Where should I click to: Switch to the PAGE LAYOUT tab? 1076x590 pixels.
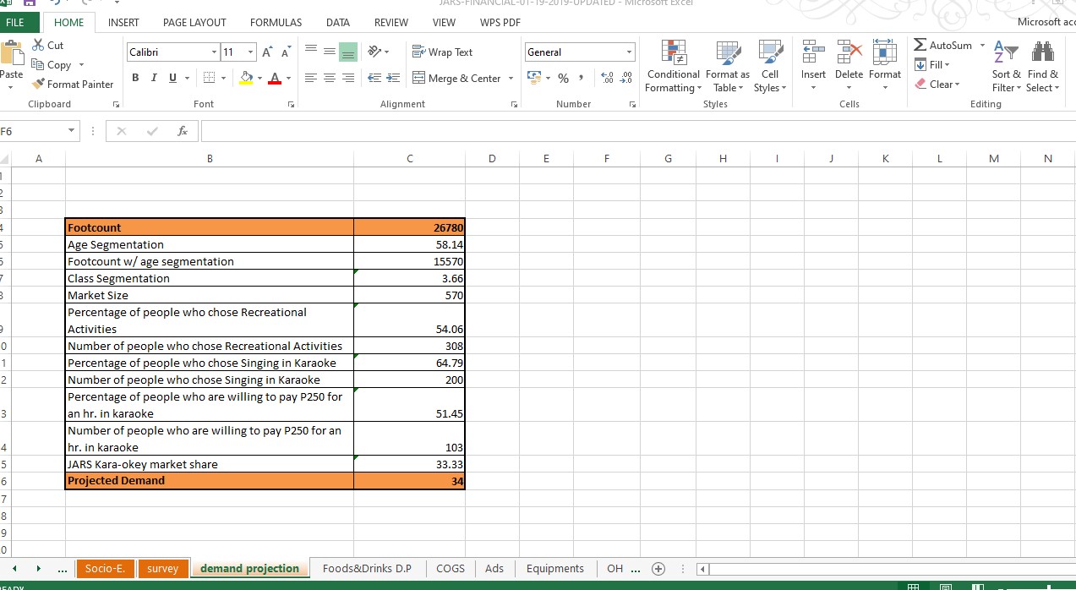(194, 22)
